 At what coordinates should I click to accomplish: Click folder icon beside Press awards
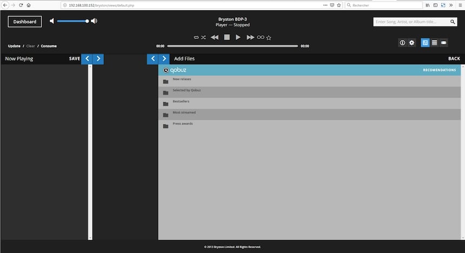coord(166,126)
